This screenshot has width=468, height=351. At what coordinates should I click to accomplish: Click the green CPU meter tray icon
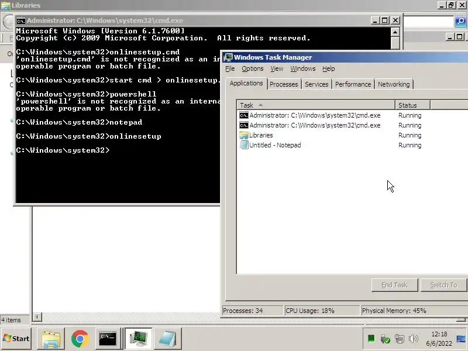click(371, 339)
